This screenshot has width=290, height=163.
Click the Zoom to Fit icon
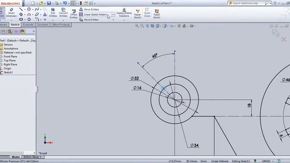coord(137,26)
